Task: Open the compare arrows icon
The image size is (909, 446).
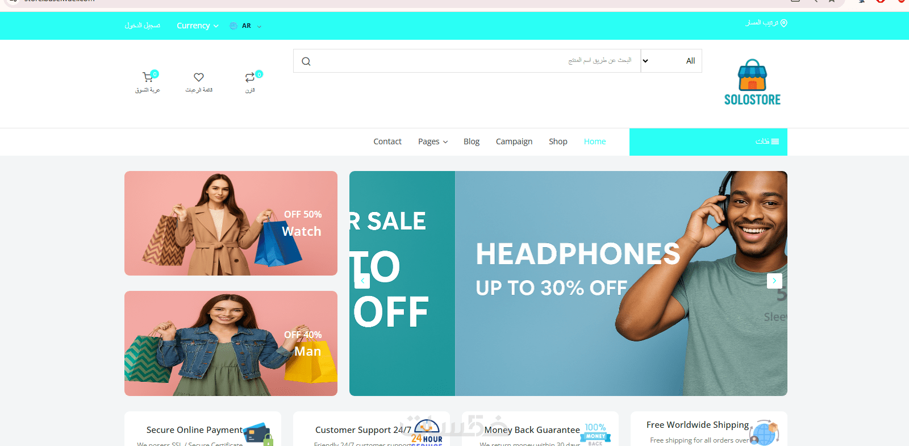Action: [x=250, y=77]
